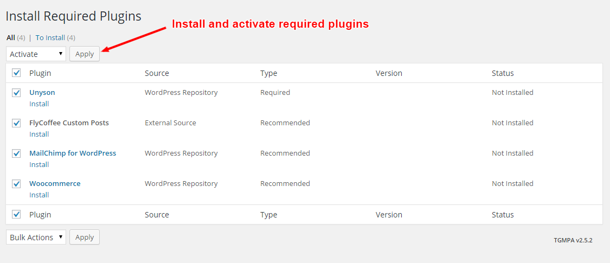This screenshot has width=610, height=263.
Task: Toggle the MailChimp for WordPress checkbox
Action: 16,153
